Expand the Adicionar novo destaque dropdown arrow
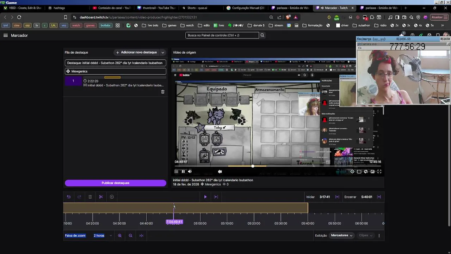 [163, 53]
